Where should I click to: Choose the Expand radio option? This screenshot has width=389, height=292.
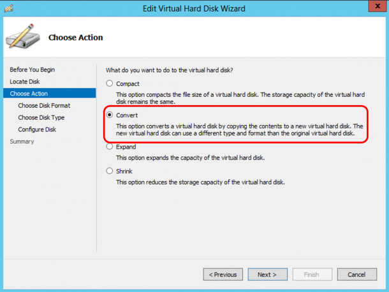110,147
